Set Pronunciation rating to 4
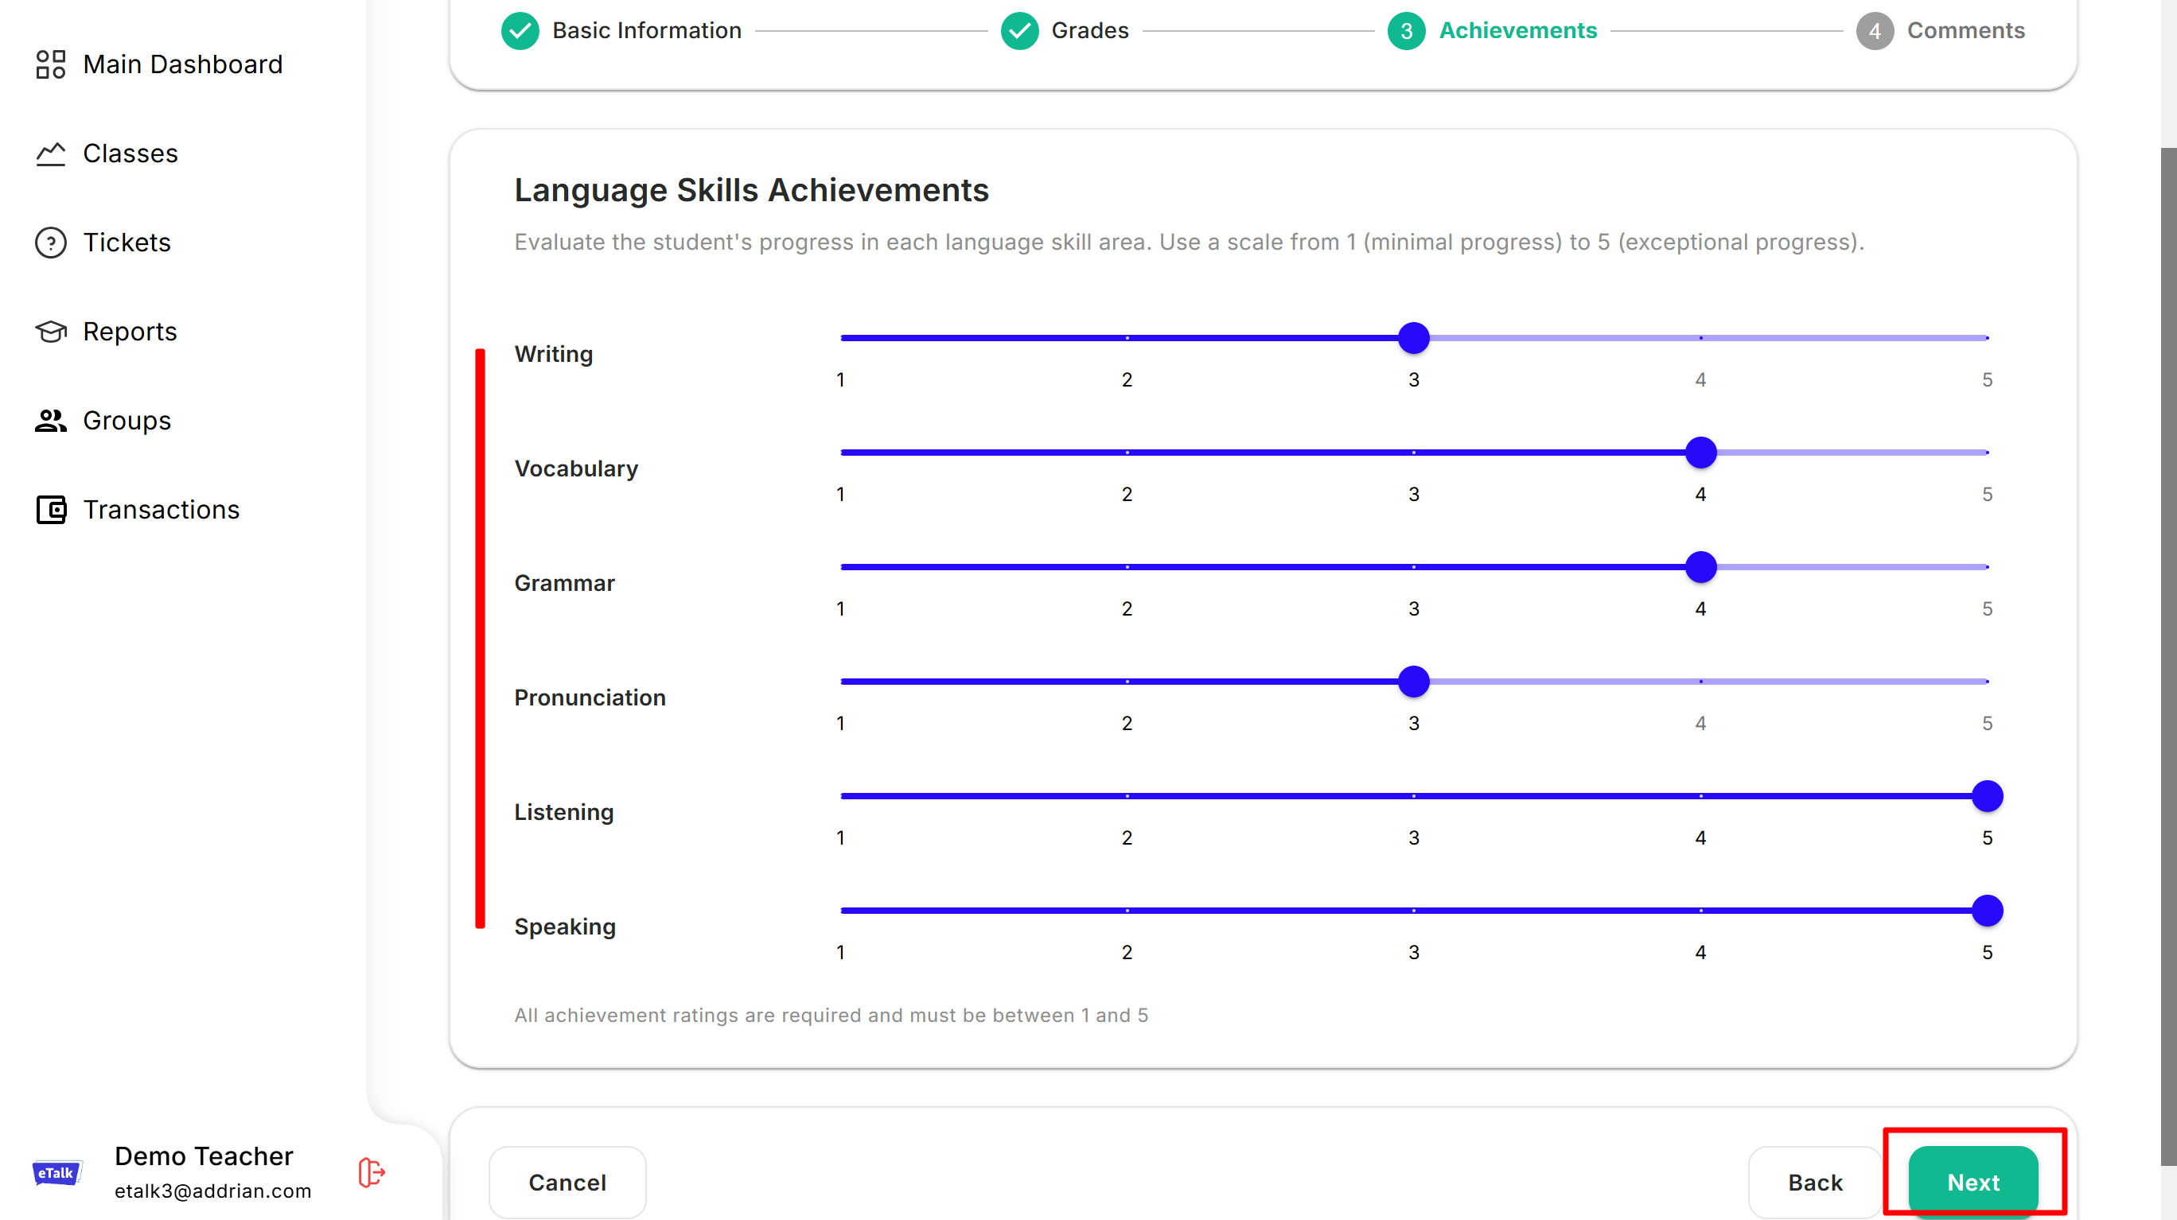 [x=1700, y=682]
